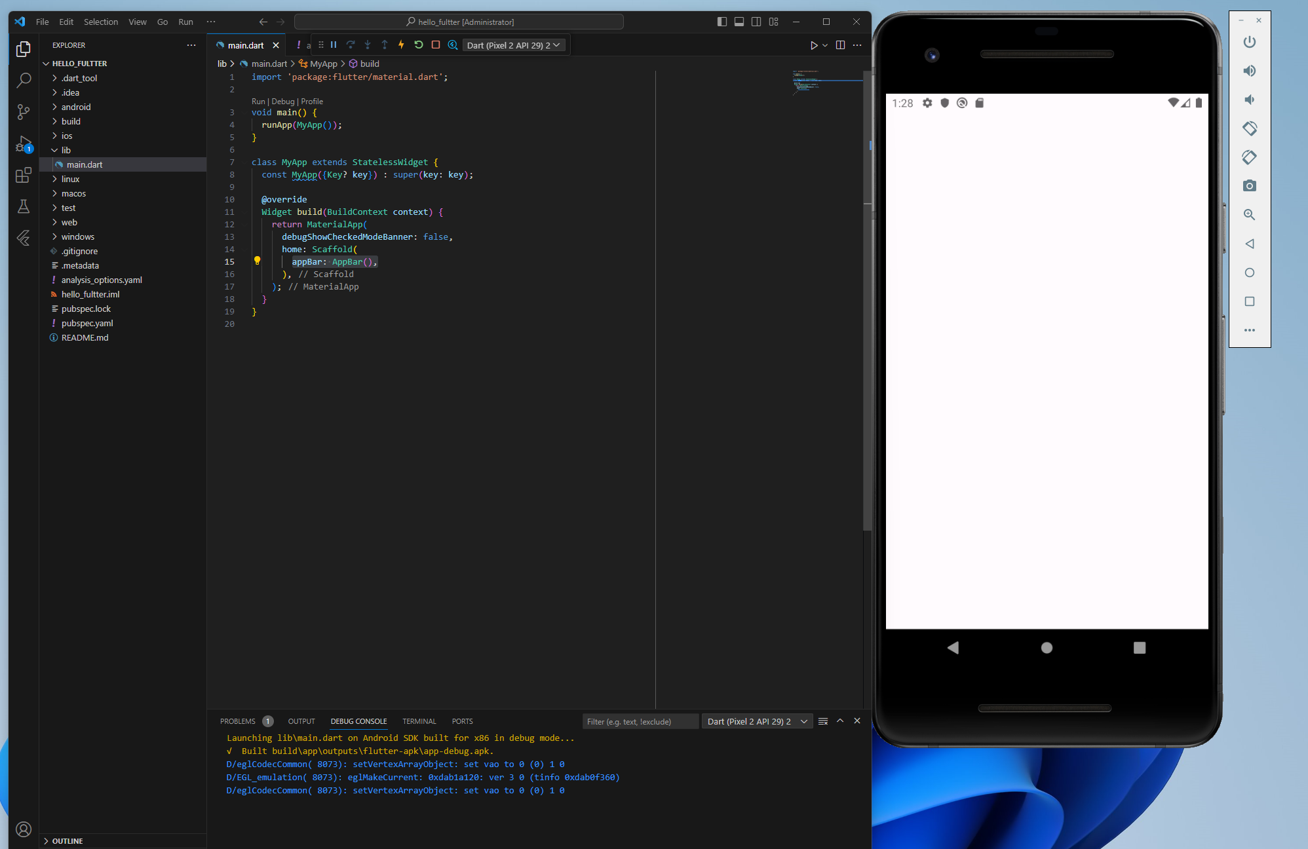Open the Testing flask view
This screenshot has height=849, width=1308.
click(x=24, y=206)
